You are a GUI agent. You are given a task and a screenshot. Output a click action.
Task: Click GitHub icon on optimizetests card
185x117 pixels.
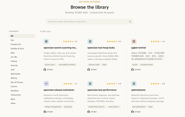click(x=132, y=112)
